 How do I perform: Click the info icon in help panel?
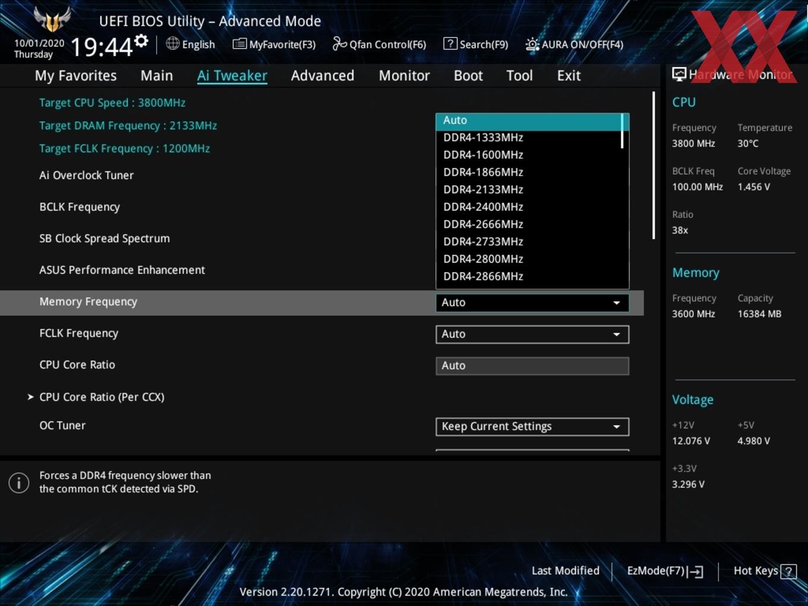click(x=19, y=482)
